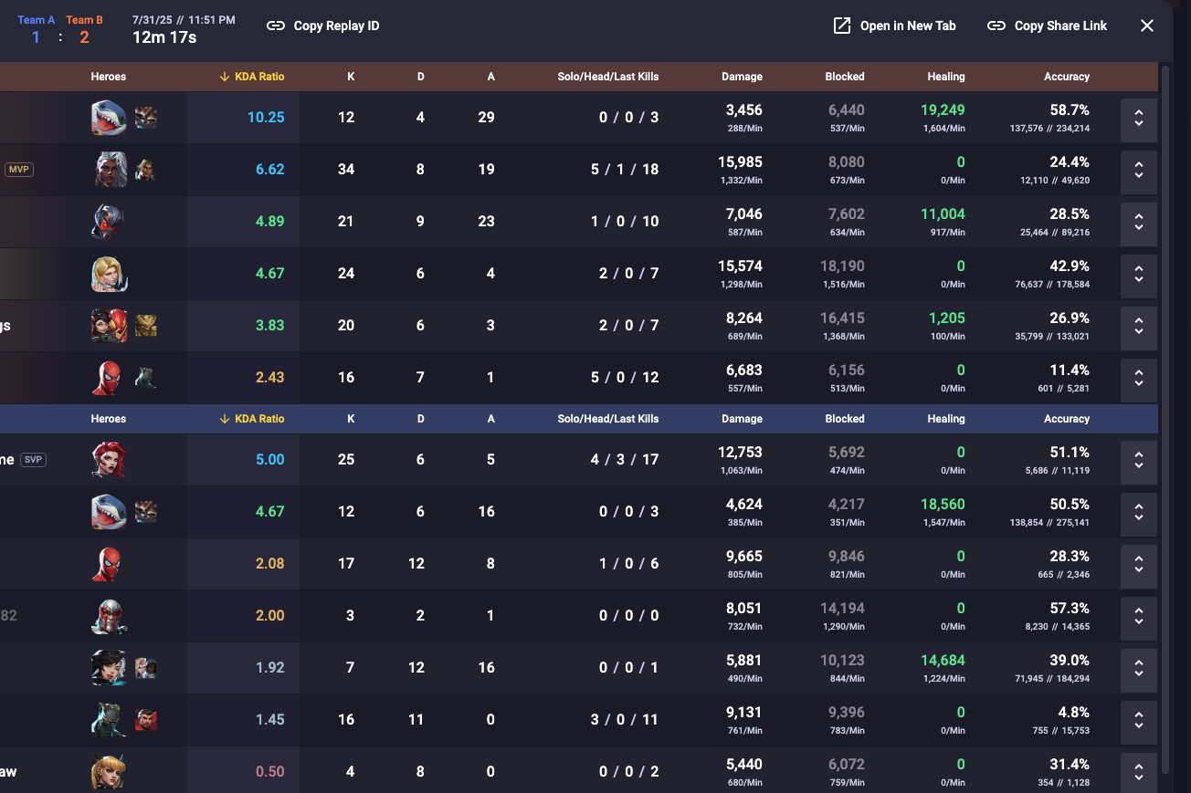This screenshot has width=1191, height=793.
Task: Click Jeff shark hero icon in 10.25 KDA row
Action: click(x=109, y=118)
